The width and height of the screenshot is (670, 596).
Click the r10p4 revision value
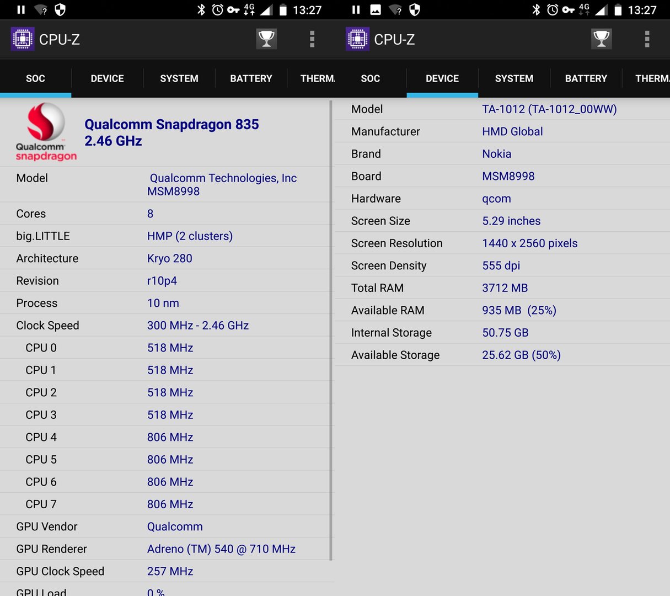[x=162, y=281]
